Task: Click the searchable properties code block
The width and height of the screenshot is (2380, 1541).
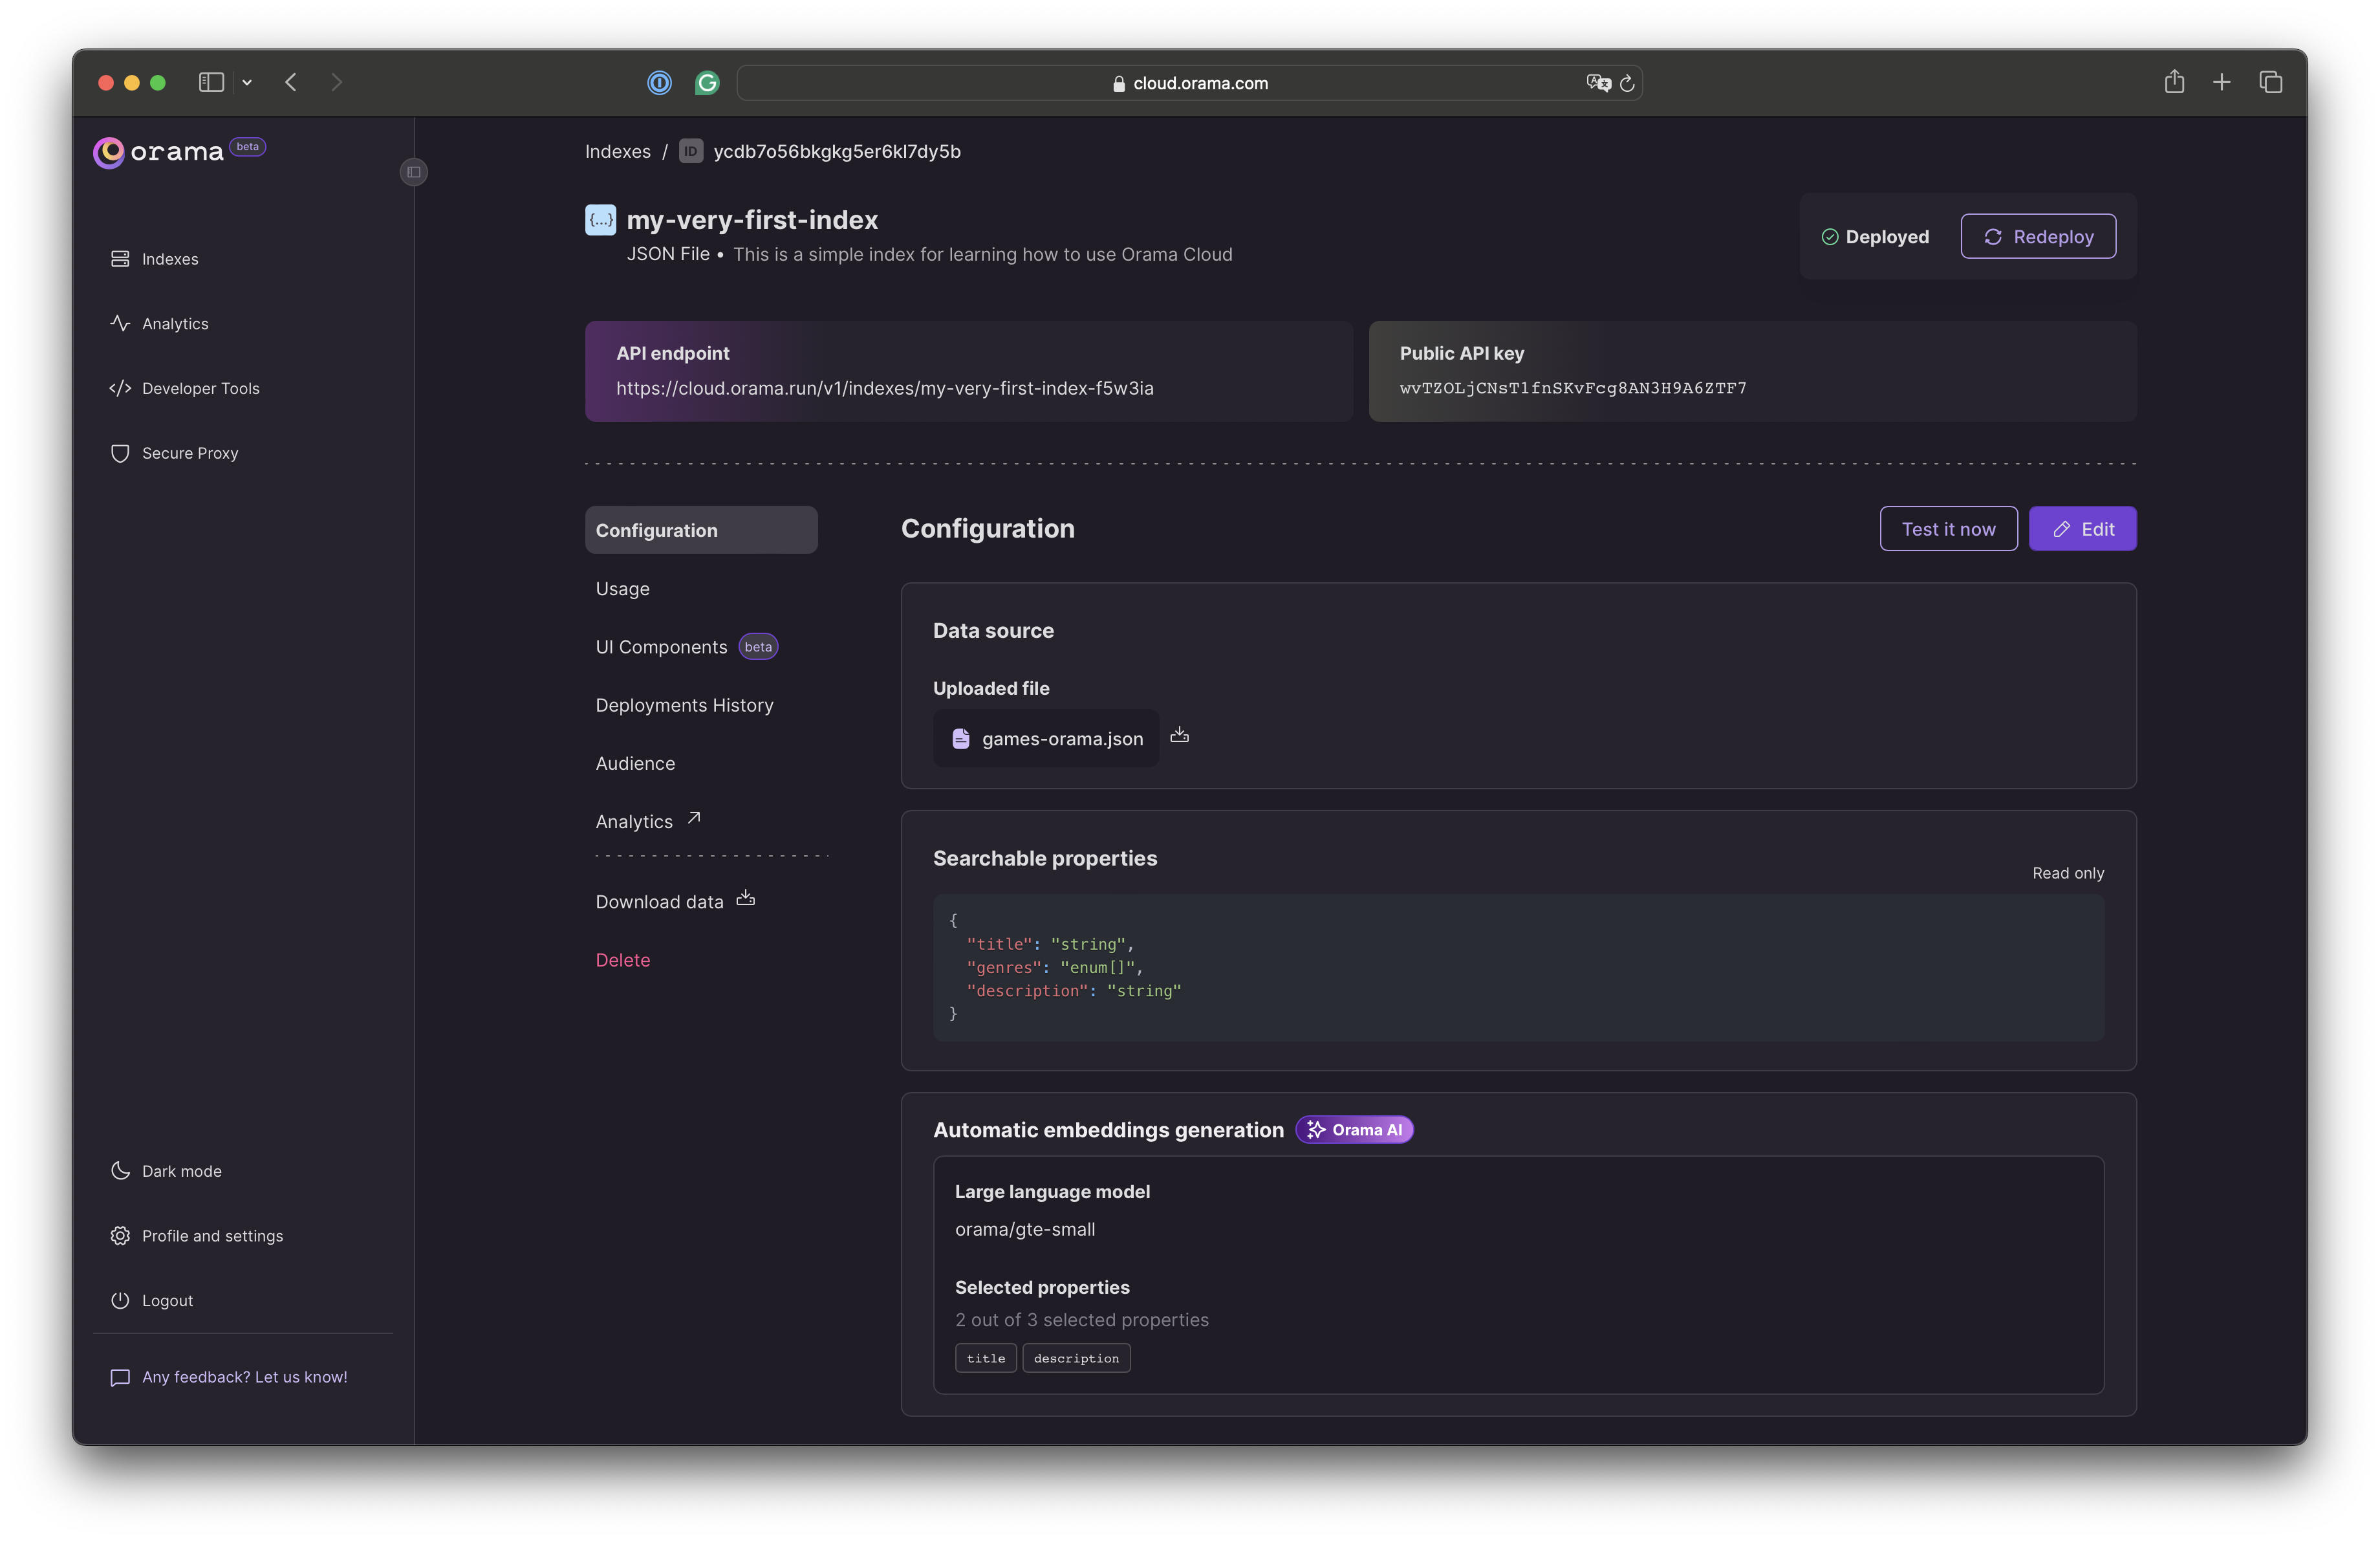Action: pyautogui.click(x=1519, y=968)
